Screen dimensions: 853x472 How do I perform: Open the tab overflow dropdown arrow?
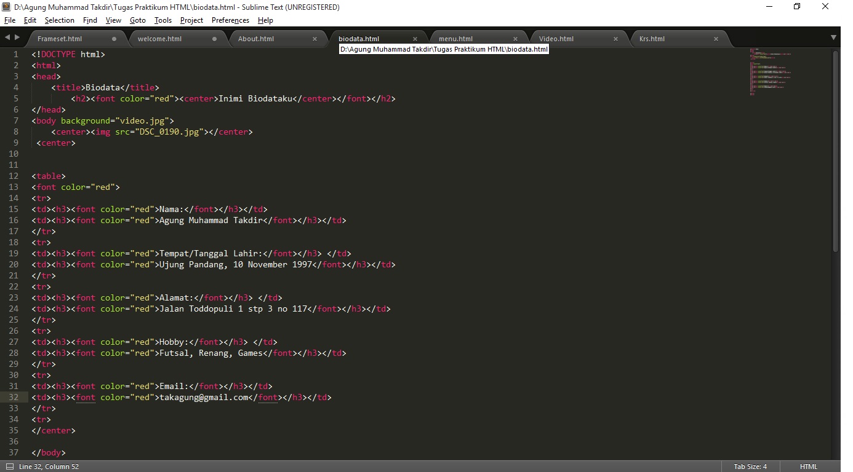[x=835, y=37]
